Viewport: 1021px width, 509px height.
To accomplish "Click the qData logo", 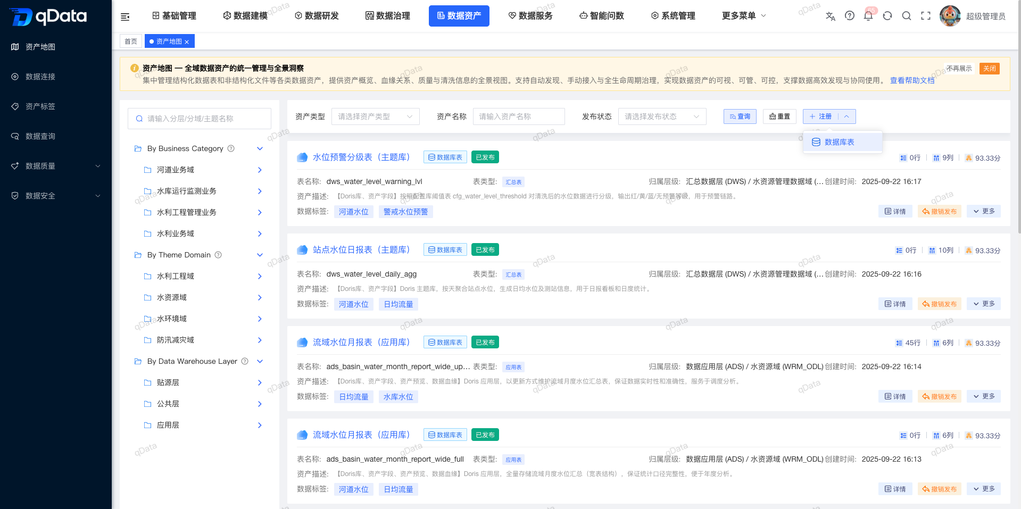I will (x=48, y=16).
